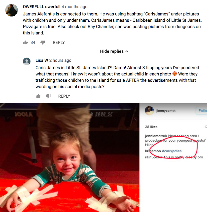Open OWERFULL owerfull's profile avatar
Image resolution: width=207 pixels, height=212 pixels.
click(x=12, y=10)
